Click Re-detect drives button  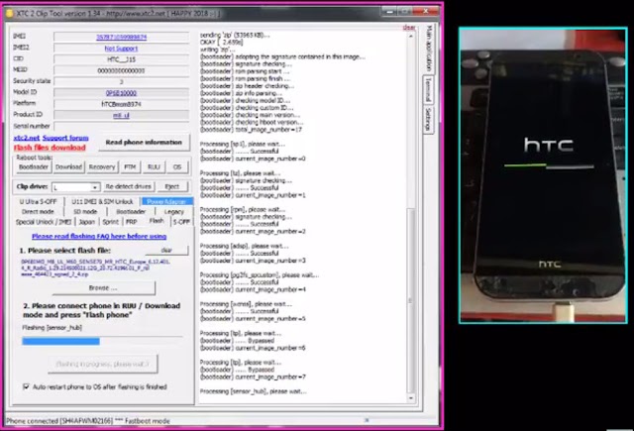128,186
